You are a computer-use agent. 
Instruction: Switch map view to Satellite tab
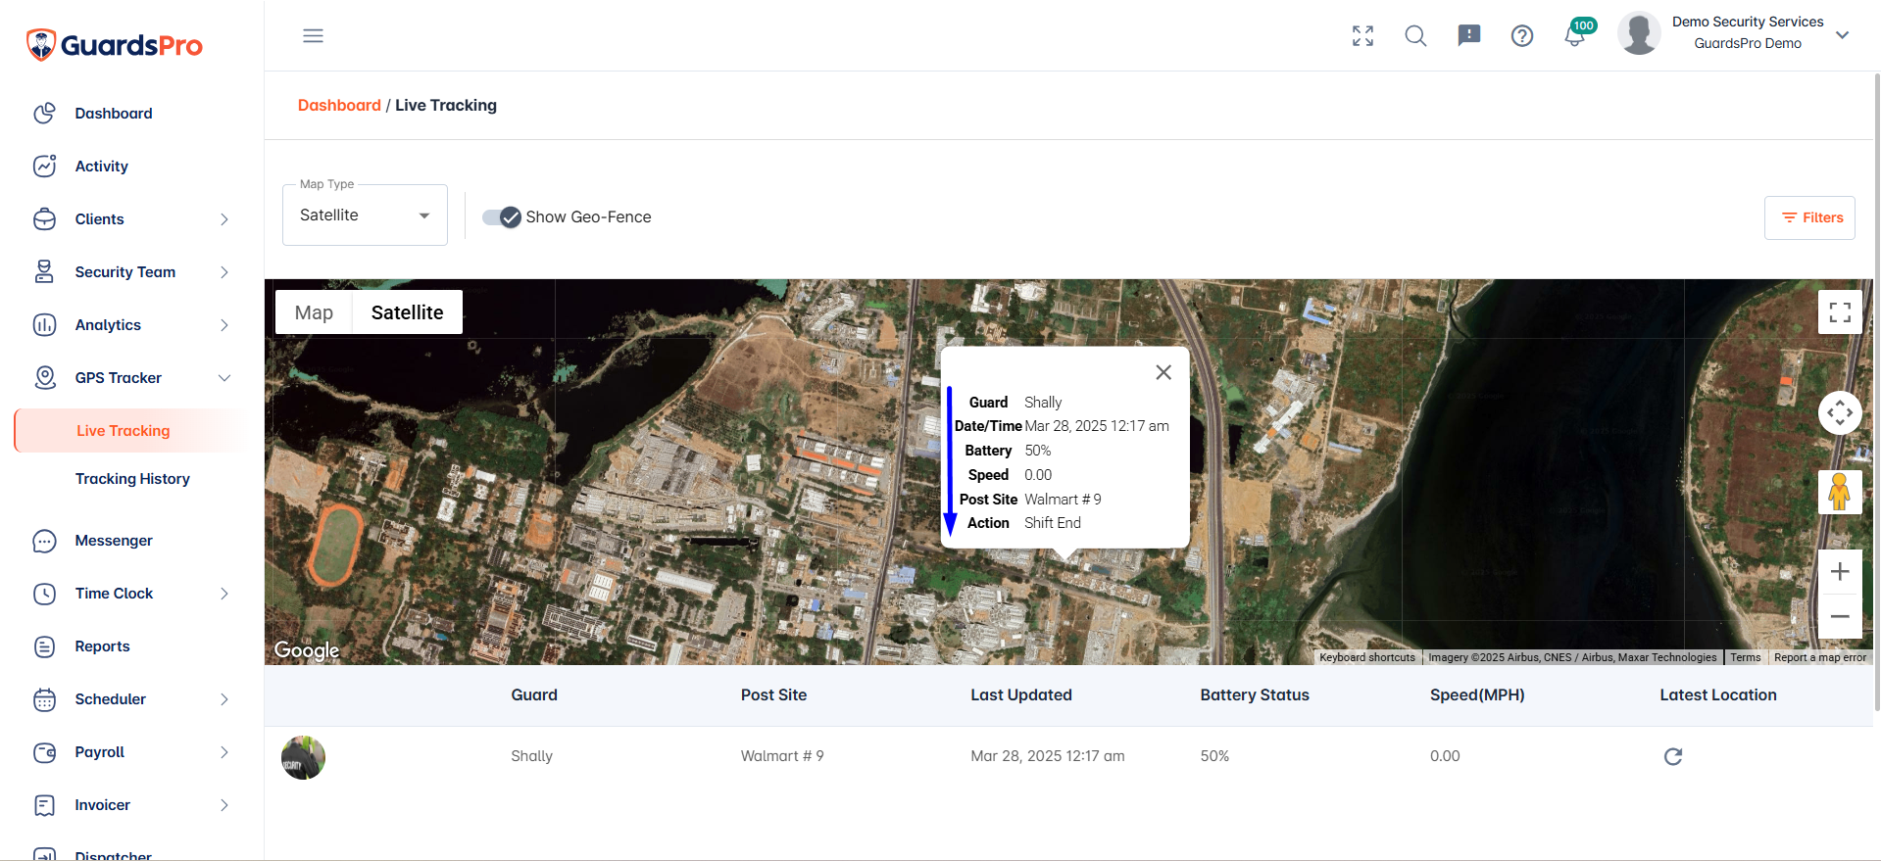407,312
